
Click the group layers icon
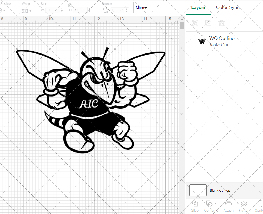[195, 23]
